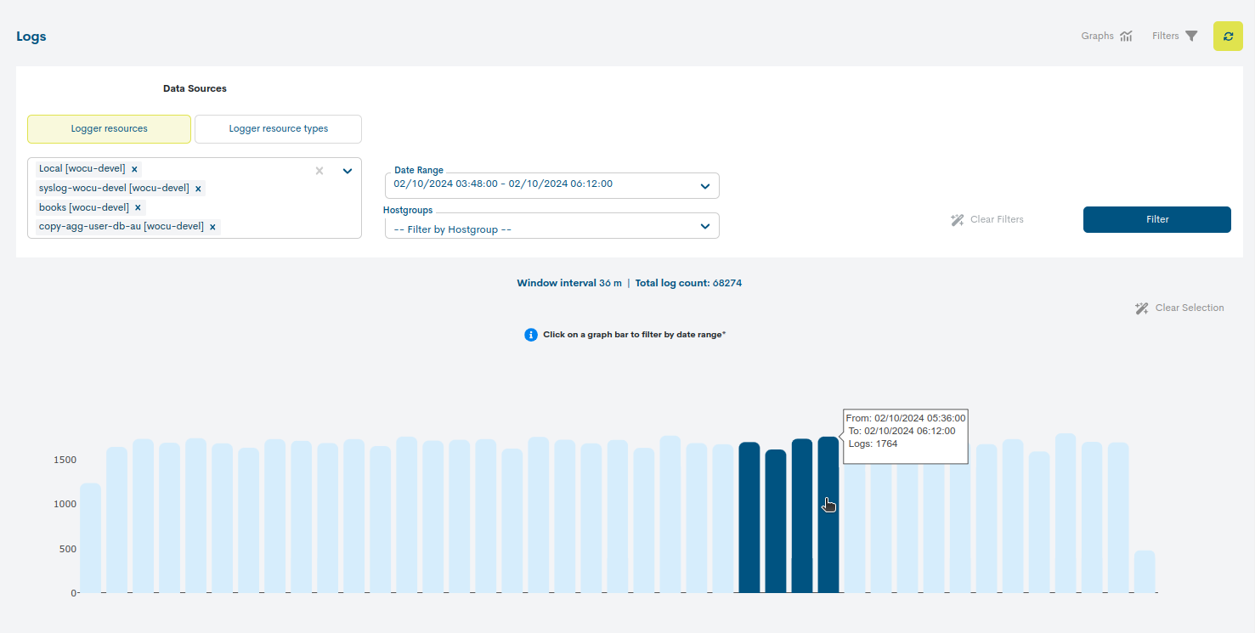This screenshot has height=633, width=1255.
Task: Open the Graphs chart icon
Action: (1126, 36)
